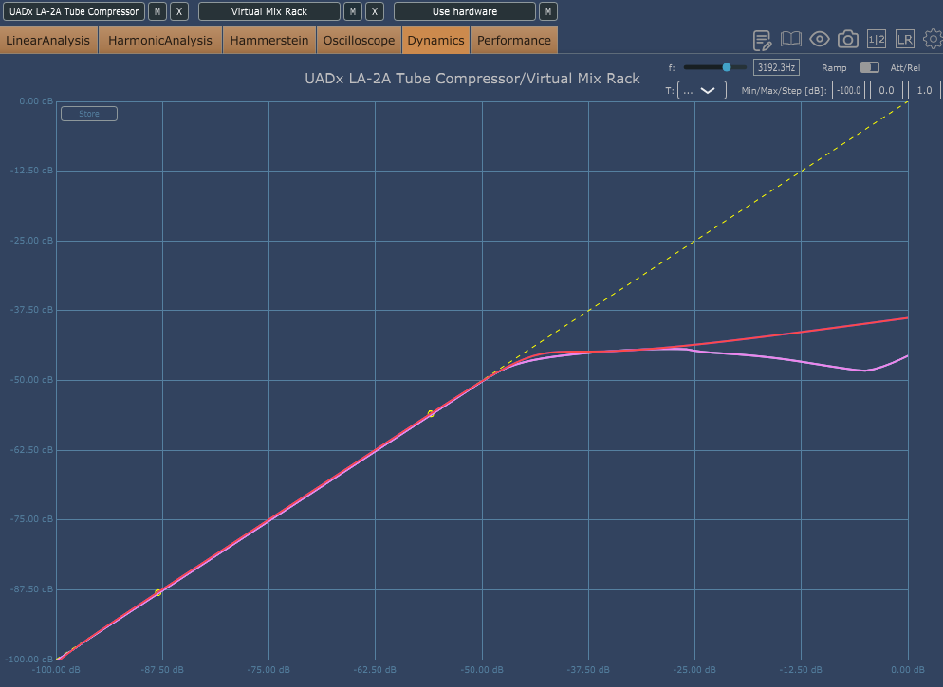Toggle the Ramp Att/Rel switch
Image resolution: width=943 pixels, height=687 pixels.
click(869, 67)
